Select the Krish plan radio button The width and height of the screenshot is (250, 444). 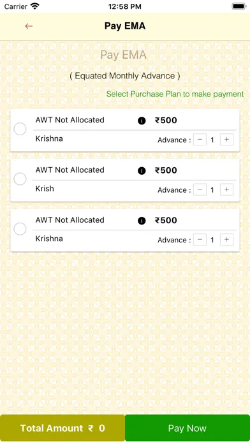coord(20,179)
